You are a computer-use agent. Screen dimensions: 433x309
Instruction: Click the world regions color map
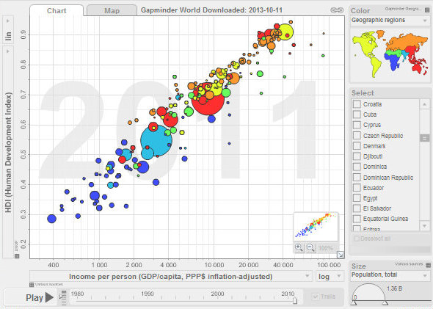pos(390,54)
